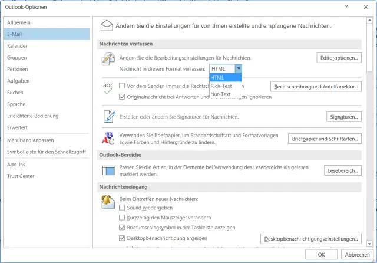
Task: Check Kurzzeitig den Mauszeiger verändern
Action: tap(122, 218)
